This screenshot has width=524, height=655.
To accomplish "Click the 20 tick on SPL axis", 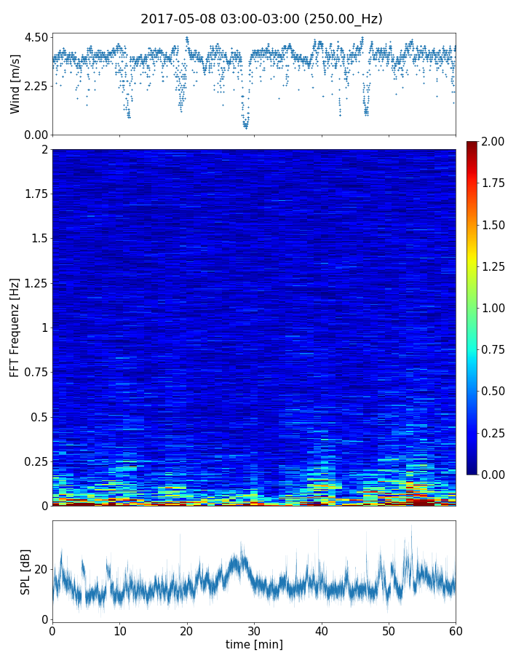I will [41, 569].
